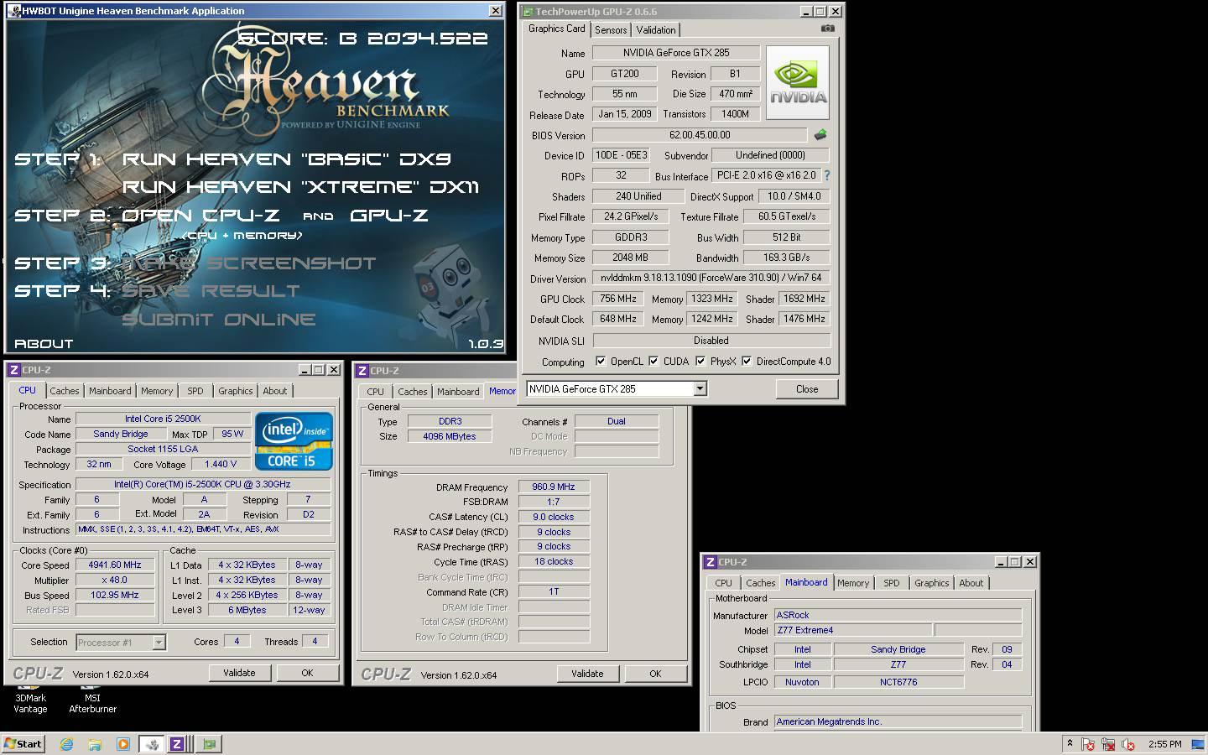Click Save Result in Heaven Benchmark

(211, 291)
